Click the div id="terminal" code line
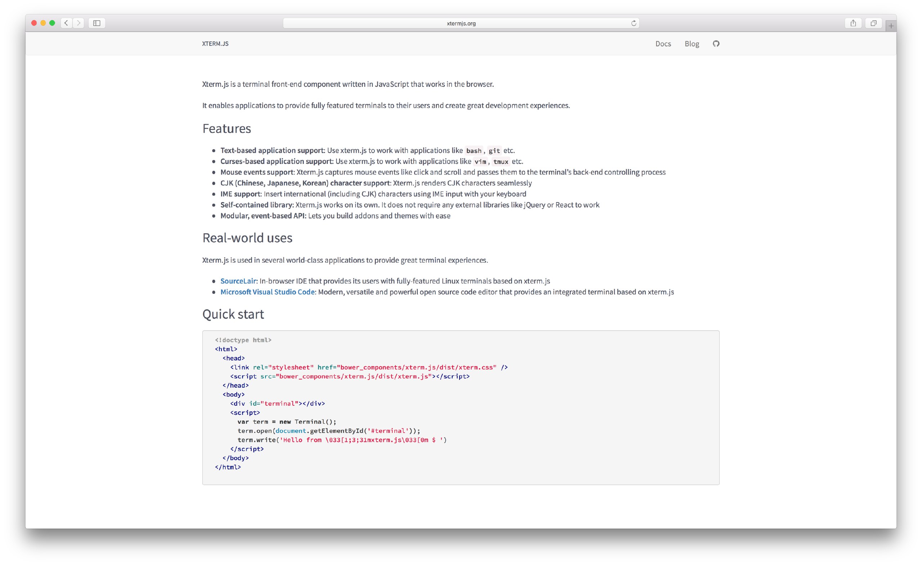The image size is (922, 565). click(x=277, y=404)
